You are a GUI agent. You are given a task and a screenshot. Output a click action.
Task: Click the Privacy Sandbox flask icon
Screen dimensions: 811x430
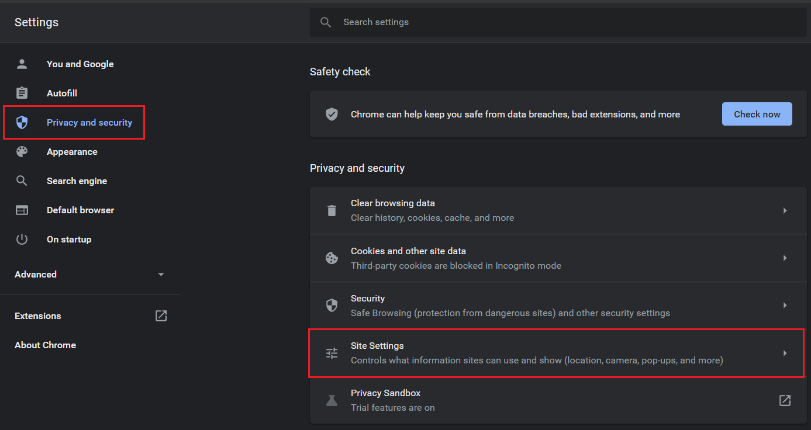(332, 400)
